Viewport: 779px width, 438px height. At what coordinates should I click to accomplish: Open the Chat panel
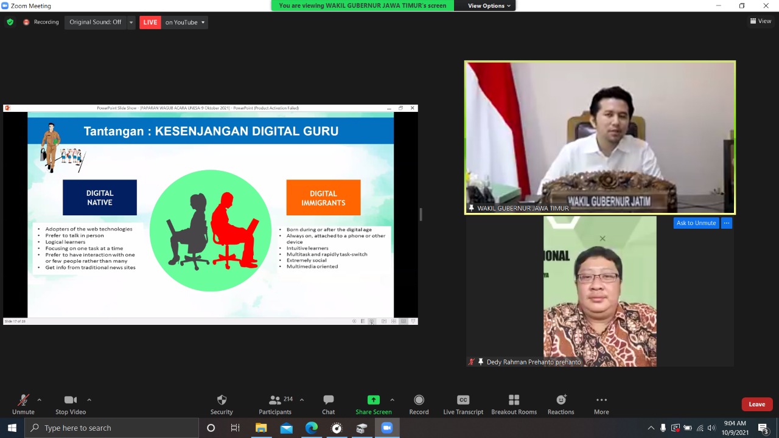(x=328, y=405)
